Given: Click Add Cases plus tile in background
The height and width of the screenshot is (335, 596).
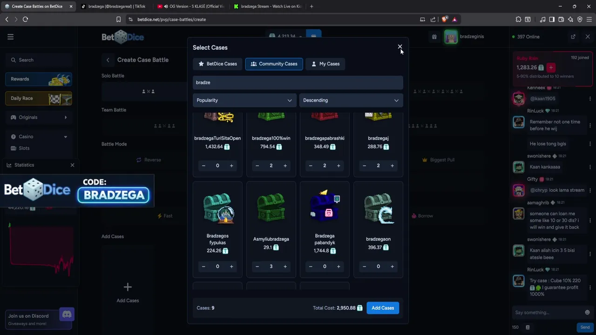Looking at the screenshot, I should 128,292.
